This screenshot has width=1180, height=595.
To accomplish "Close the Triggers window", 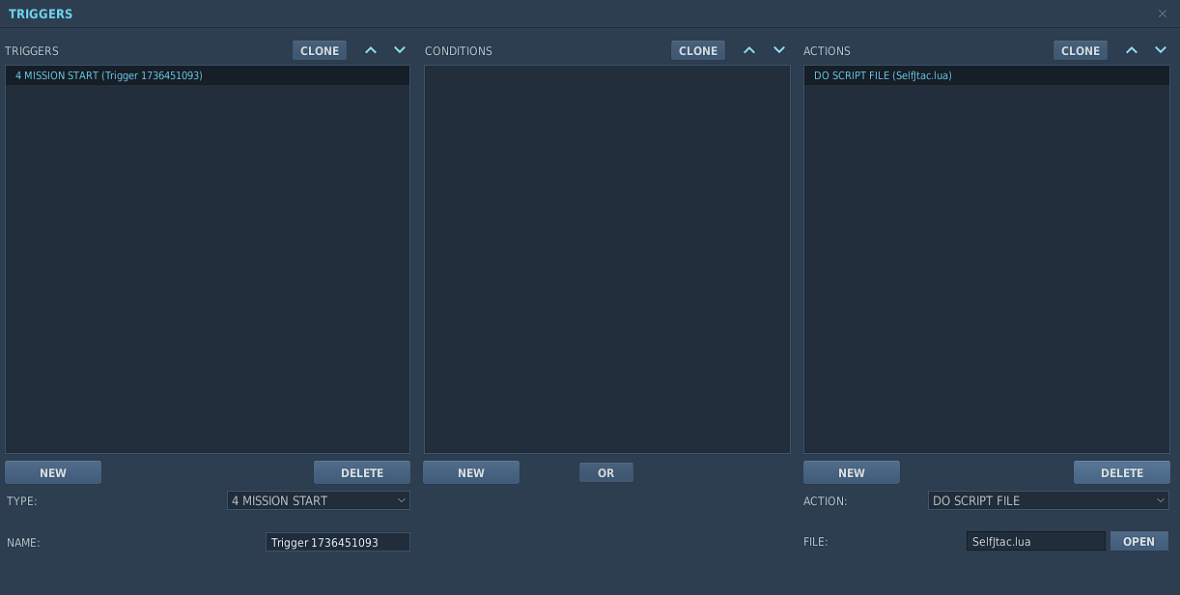I will (1163, 14).
